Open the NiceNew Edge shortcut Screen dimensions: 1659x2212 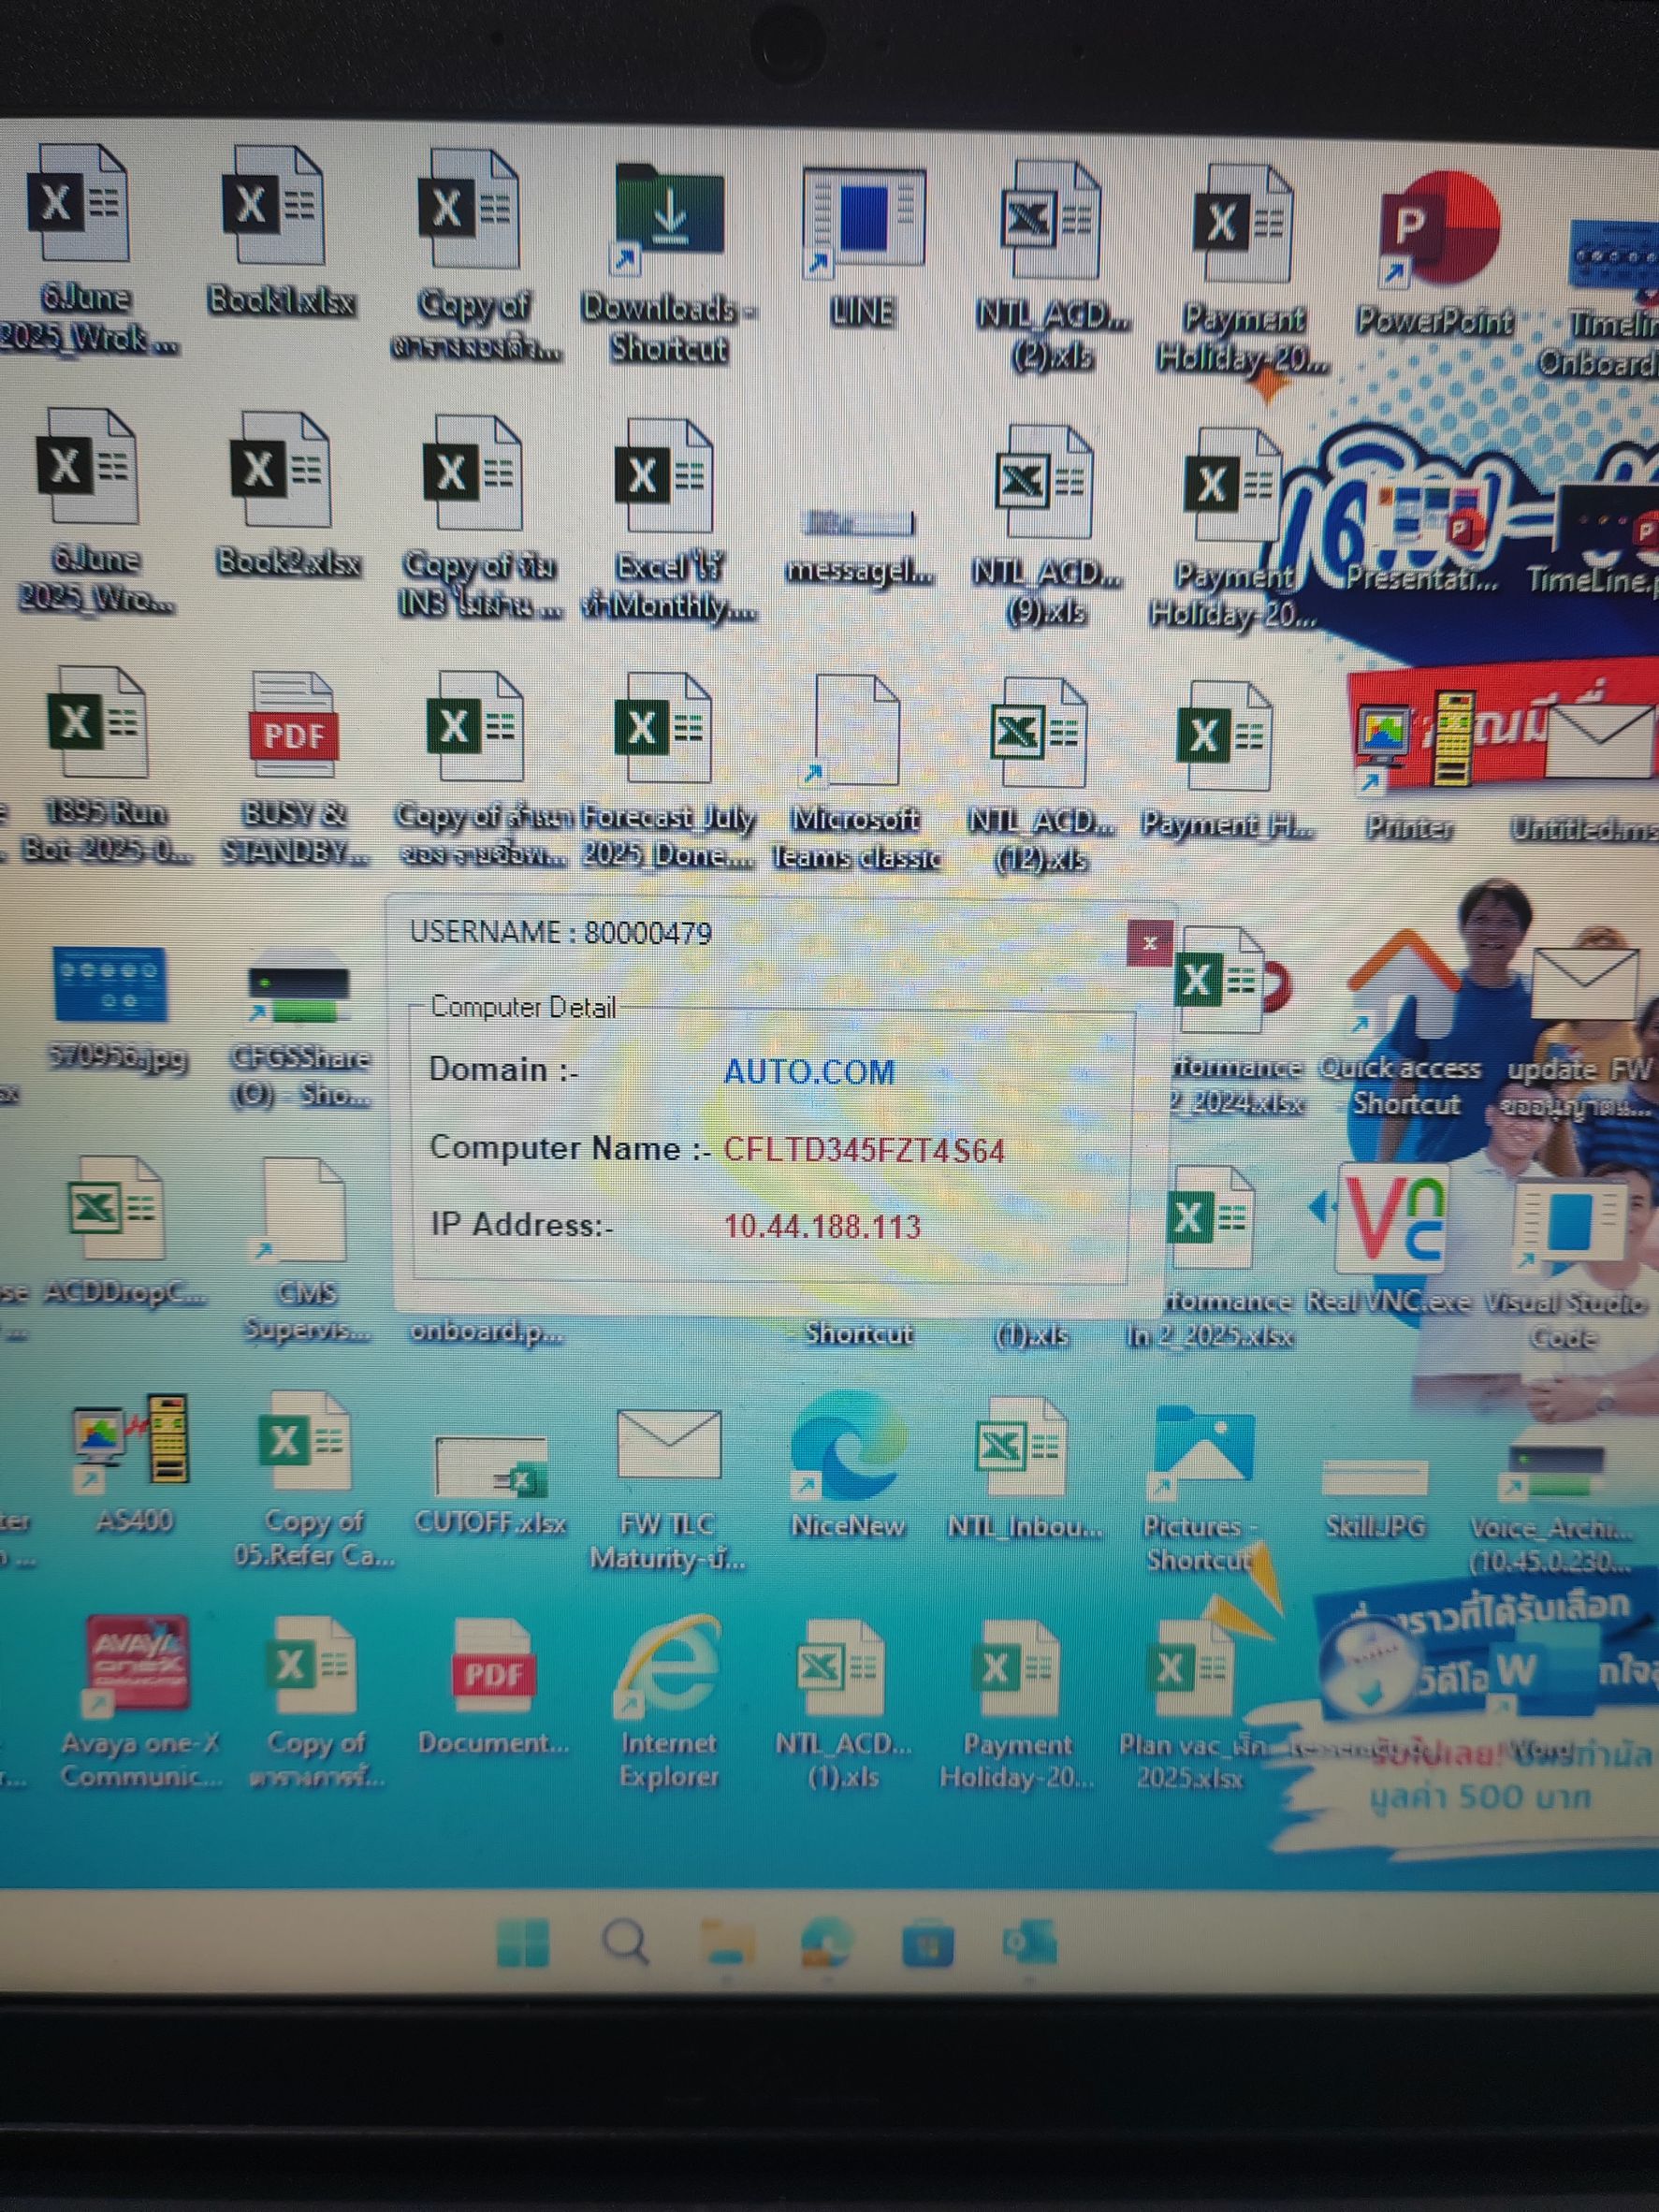[x=848, y=1447]
